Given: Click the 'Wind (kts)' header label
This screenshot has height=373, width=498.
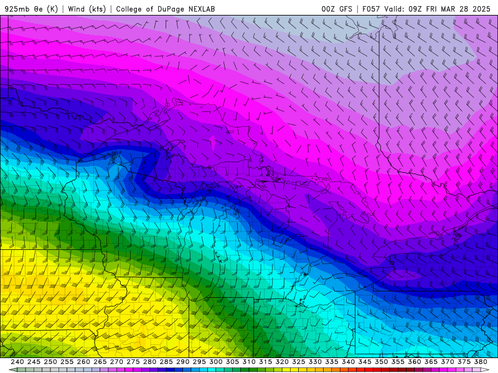Looking at the screenshot, I should coord(87,9).
